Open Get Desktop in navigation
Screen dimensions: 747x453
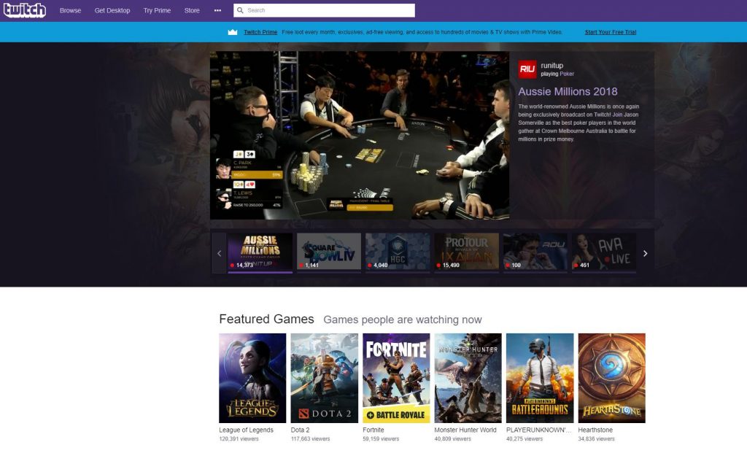(112, 10)
